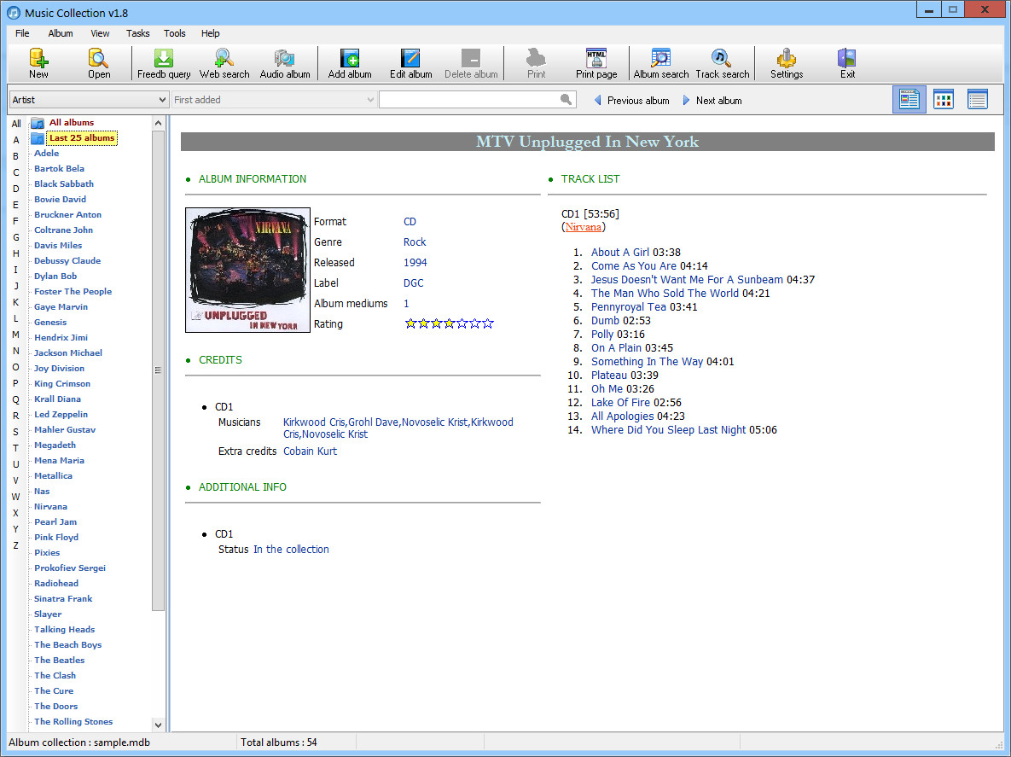Click the MTV Unplugged album cover image
This screenshot has width=1011, height=757.
(x=247, y=271)
